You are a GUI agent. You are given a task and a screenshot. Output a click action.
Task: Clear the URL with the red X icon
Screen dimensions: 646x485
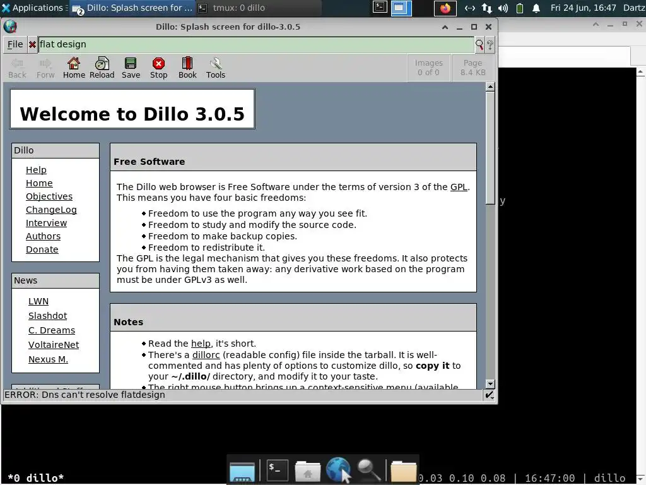coord(32,45)
